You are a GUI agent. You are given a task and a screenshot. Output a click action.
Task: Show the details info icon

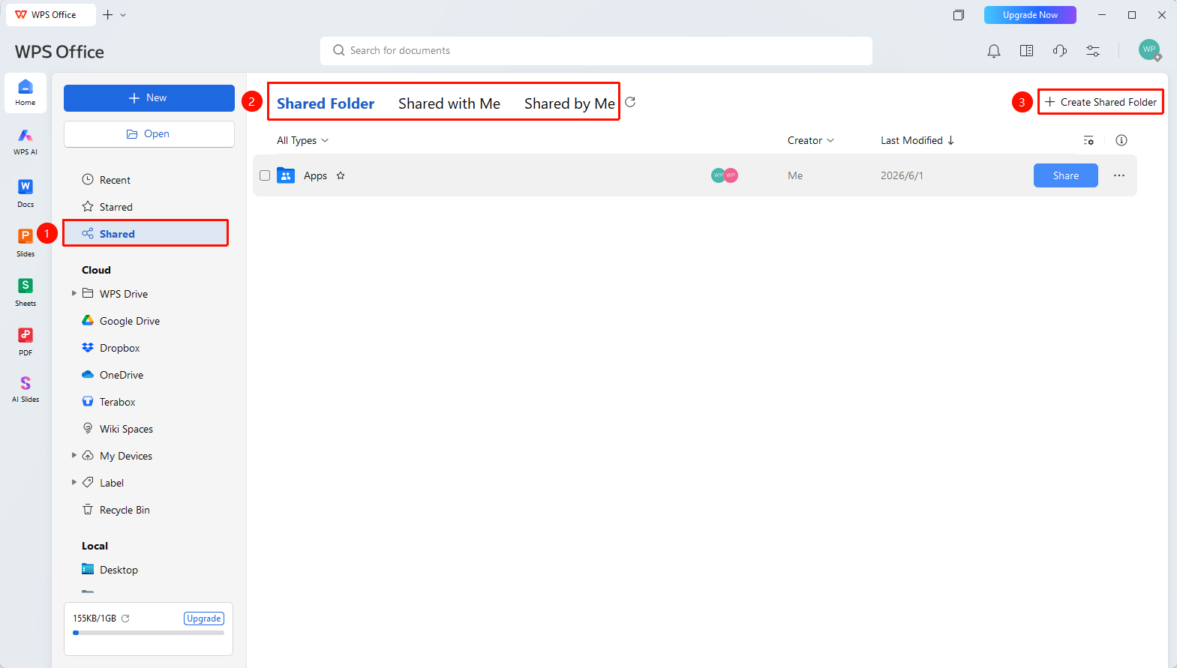1121,140
